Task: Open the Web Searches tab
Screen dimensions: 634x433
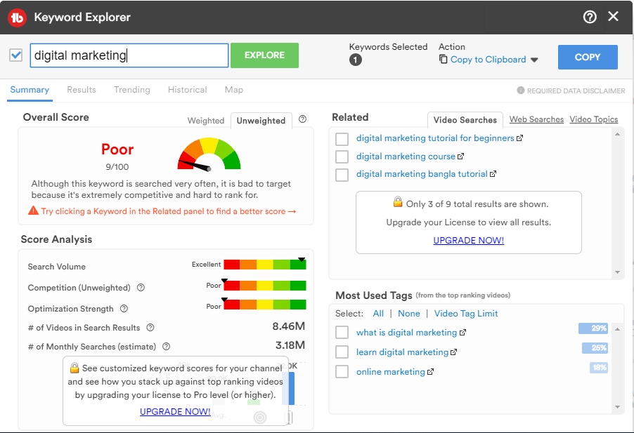Action: point(536,119)
